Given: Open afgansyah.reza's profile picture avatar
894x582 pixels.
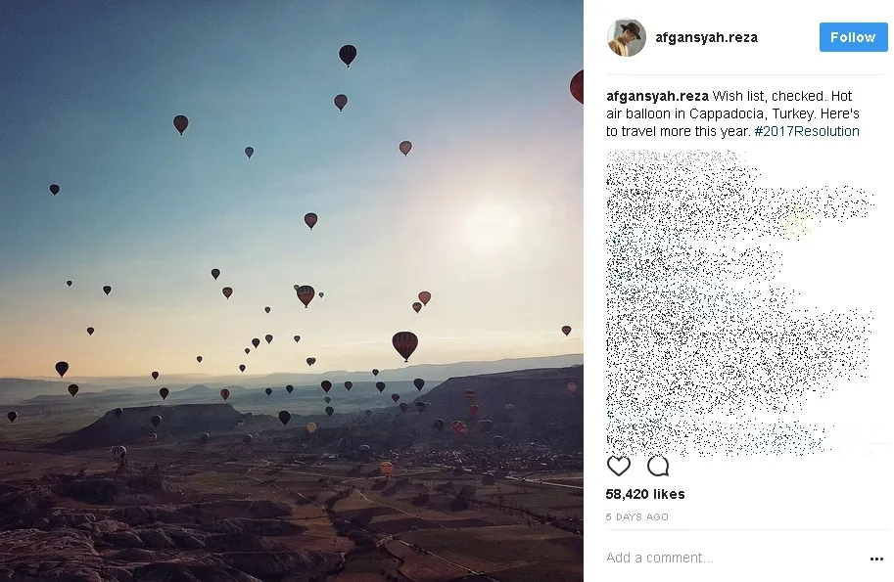Looking at the screenshot, I should coord(626,37).
